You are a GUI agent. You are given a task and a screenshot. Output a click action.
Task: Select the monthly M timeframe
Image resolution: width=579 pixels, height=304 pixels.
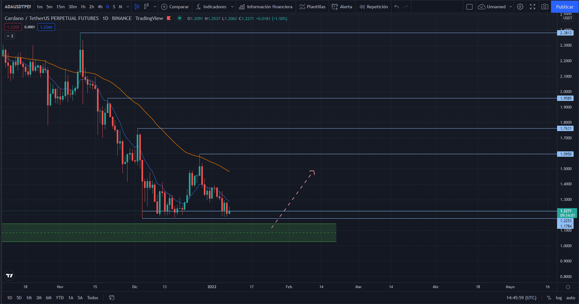(x=120, y=7)
